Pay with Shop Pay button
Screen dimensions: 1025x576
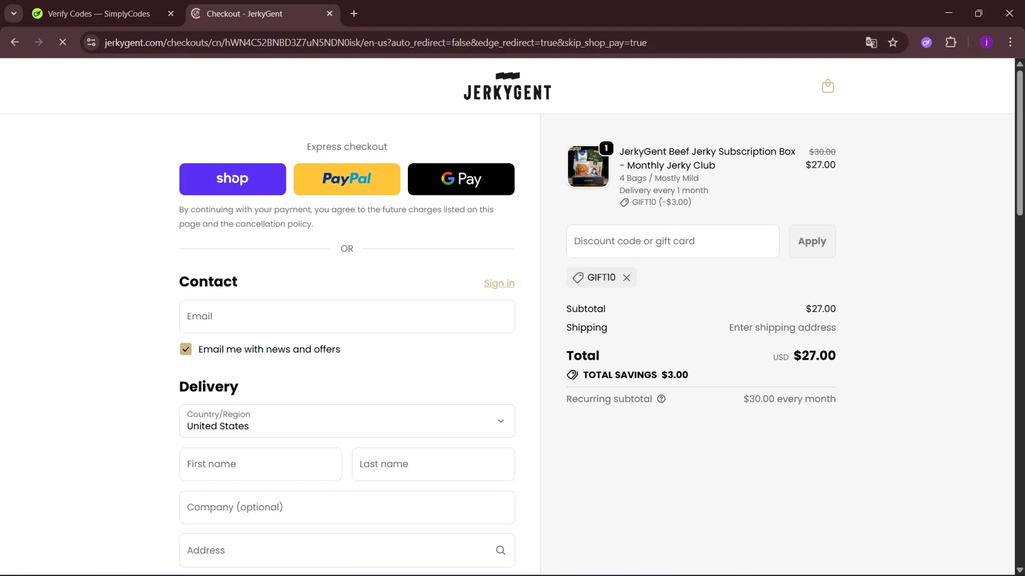coord(232,179)
